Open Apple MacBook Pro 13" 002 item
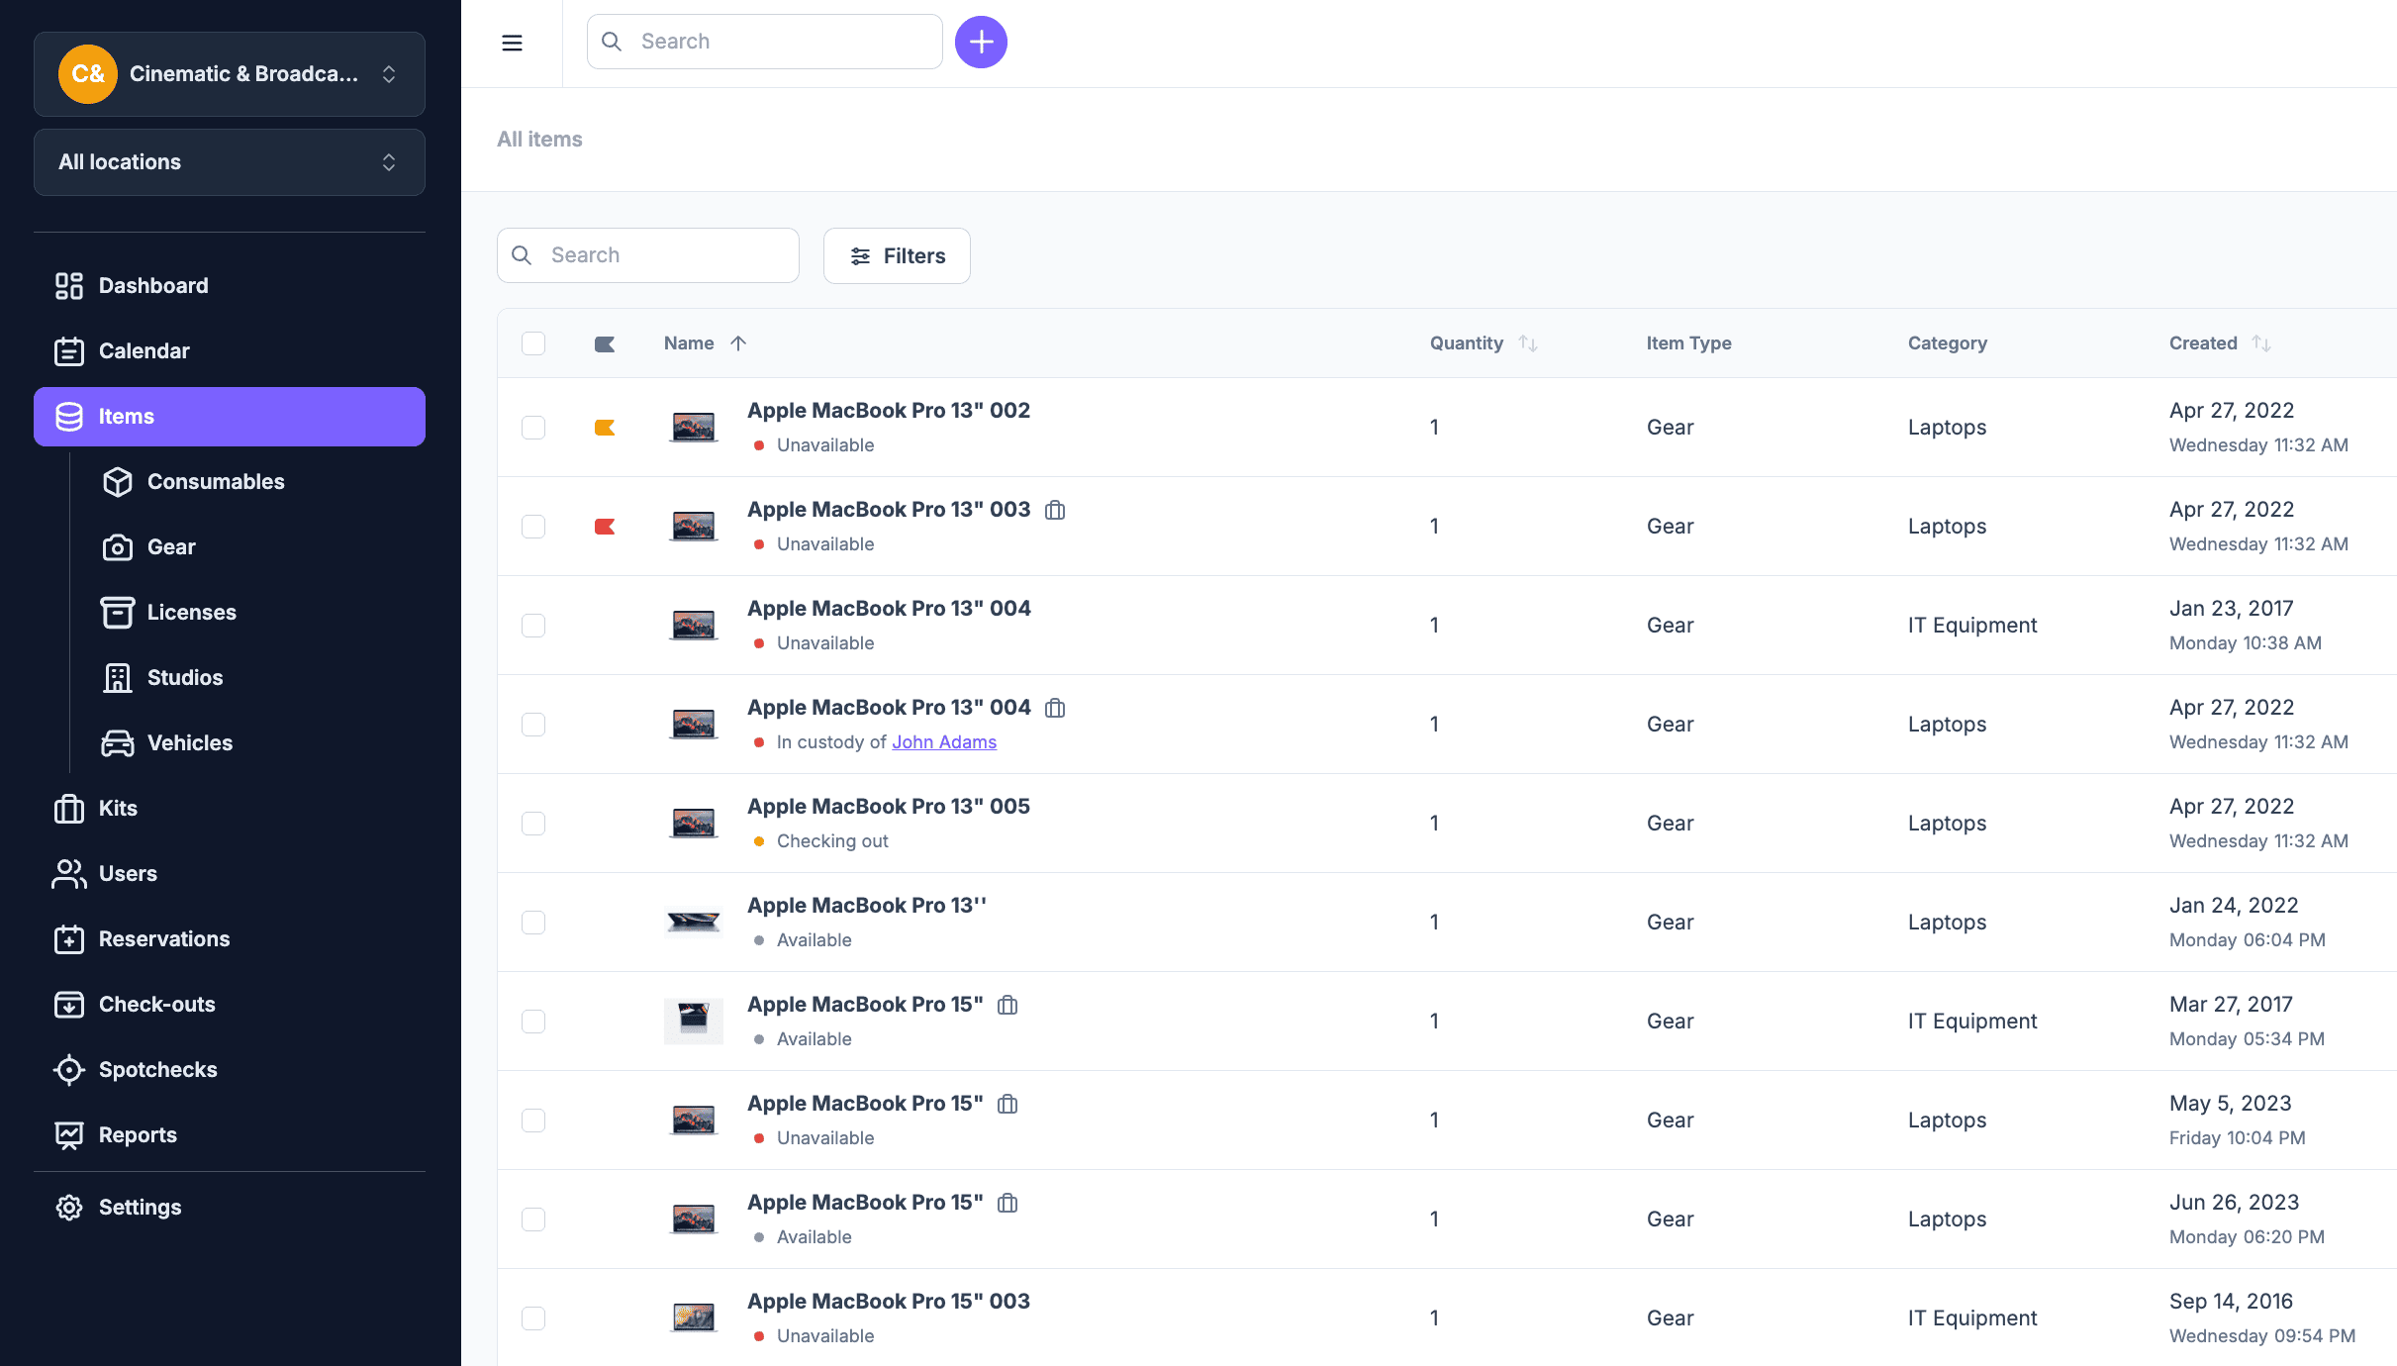Viewport: 2397px width, 1366px height. [x=889, y=411]
